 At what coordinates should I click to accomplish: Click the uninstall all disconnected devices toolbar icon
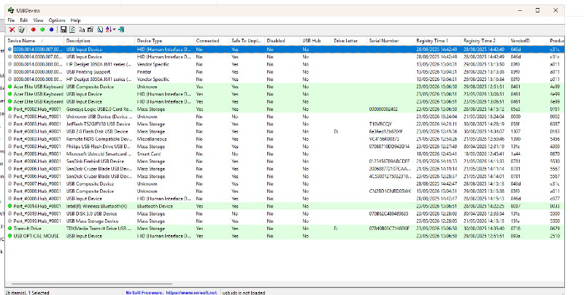point(21,29)
